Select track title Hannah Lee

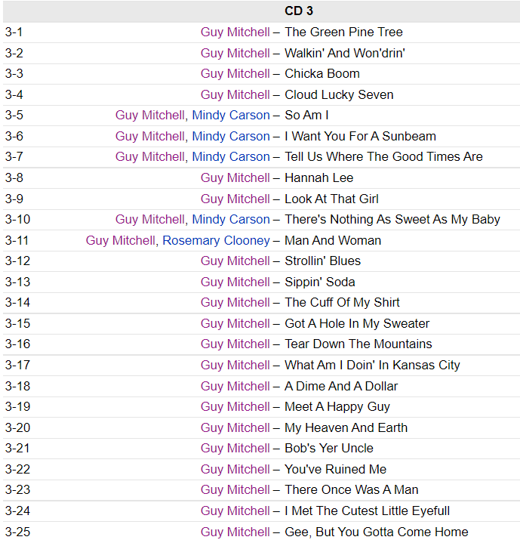coord(319,178)
